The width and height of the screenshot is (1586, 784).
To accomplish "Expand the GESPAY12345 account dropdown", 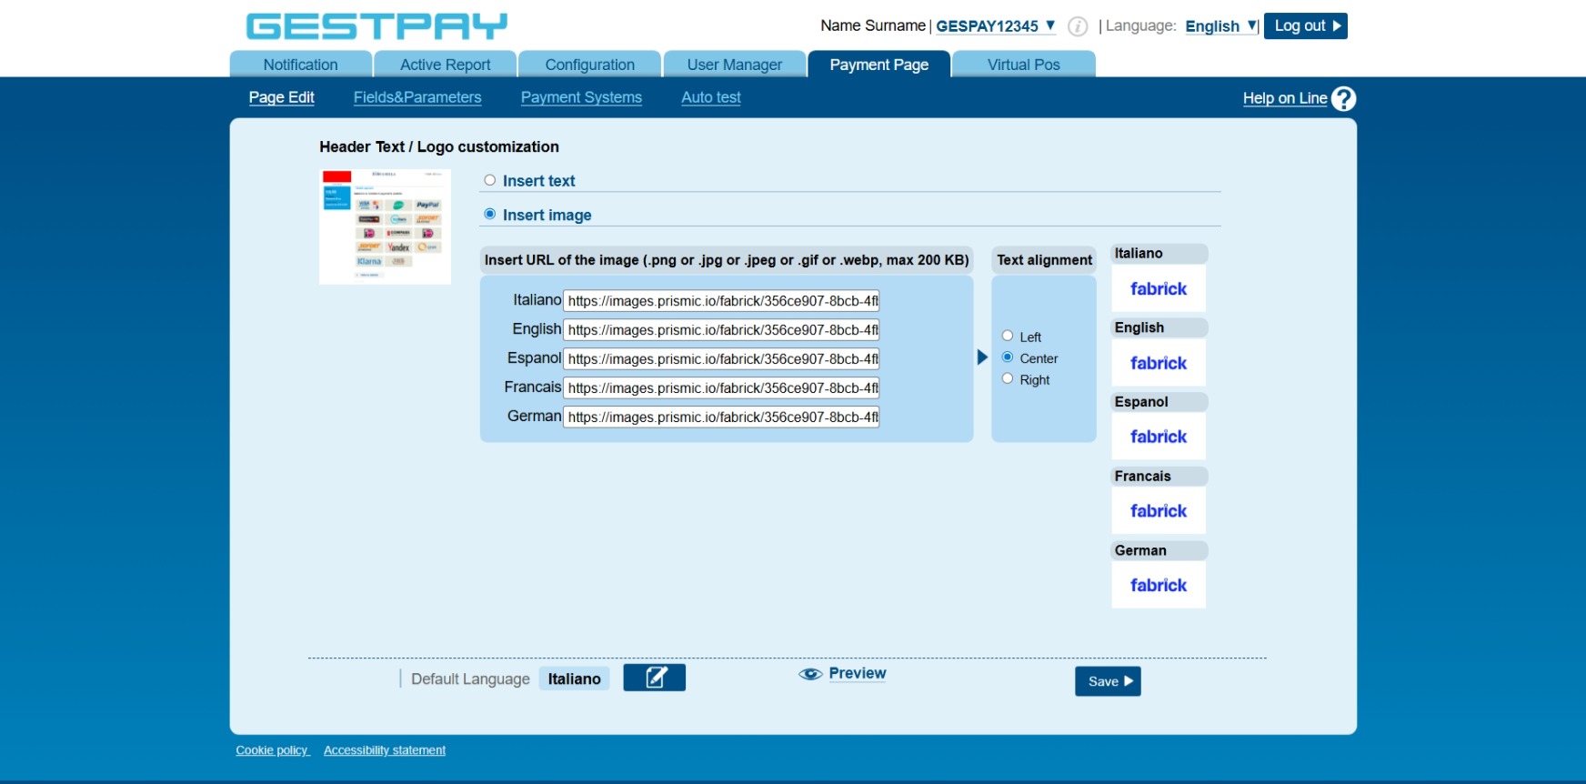I will [x=996, y=26].
